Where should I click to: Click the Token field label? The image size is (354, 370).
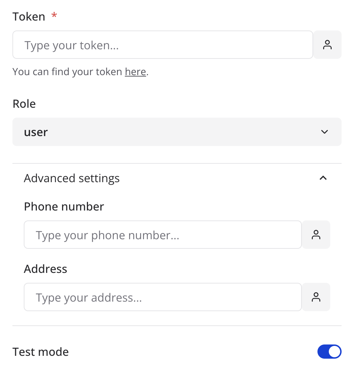click(29, 16)
